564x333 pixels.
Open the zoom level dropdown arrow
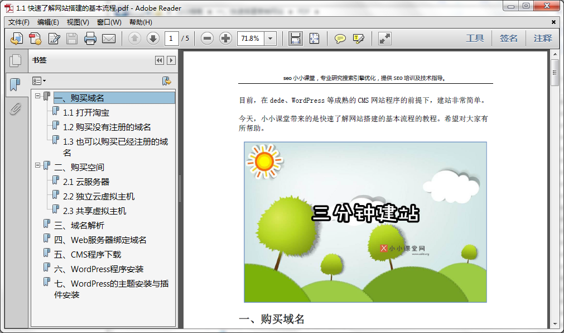tap(270, 38)
